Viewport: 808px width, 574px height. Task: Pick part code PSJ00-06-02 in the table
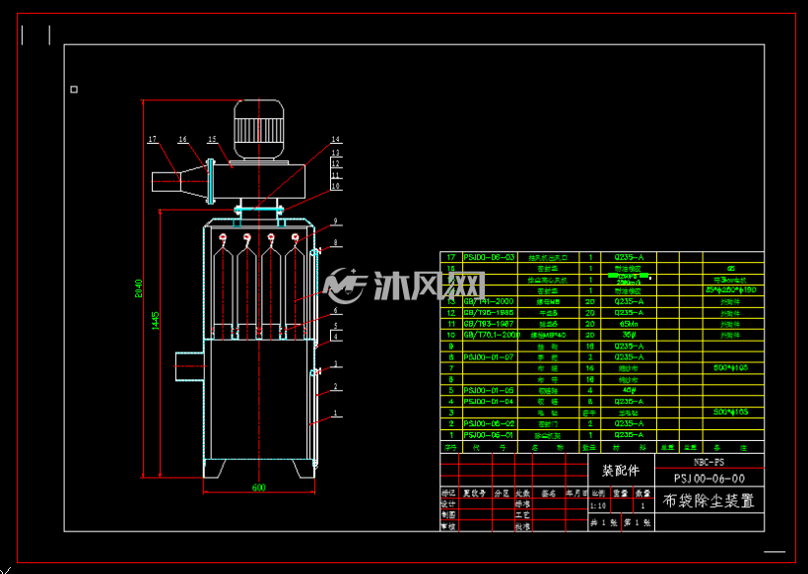(x=489, y=423)
